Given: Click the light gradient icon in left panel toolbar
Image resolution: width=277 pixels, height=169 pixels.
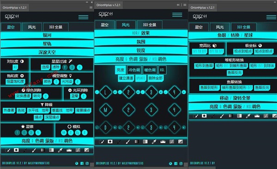Looking at the screenshot, I should (x=51, y=150).
